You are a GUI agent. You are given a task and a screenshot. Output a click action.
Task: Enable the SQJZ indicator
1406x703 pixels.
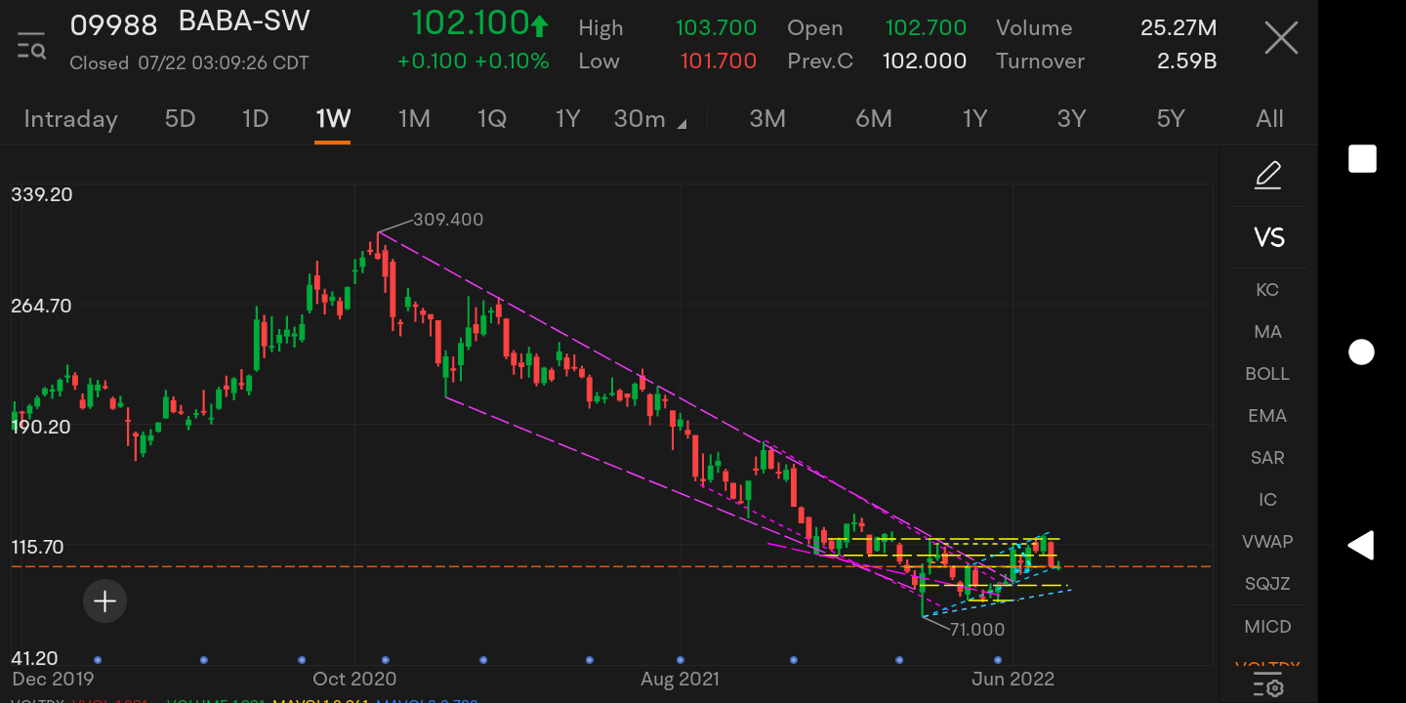click(x=1267, y=584)
